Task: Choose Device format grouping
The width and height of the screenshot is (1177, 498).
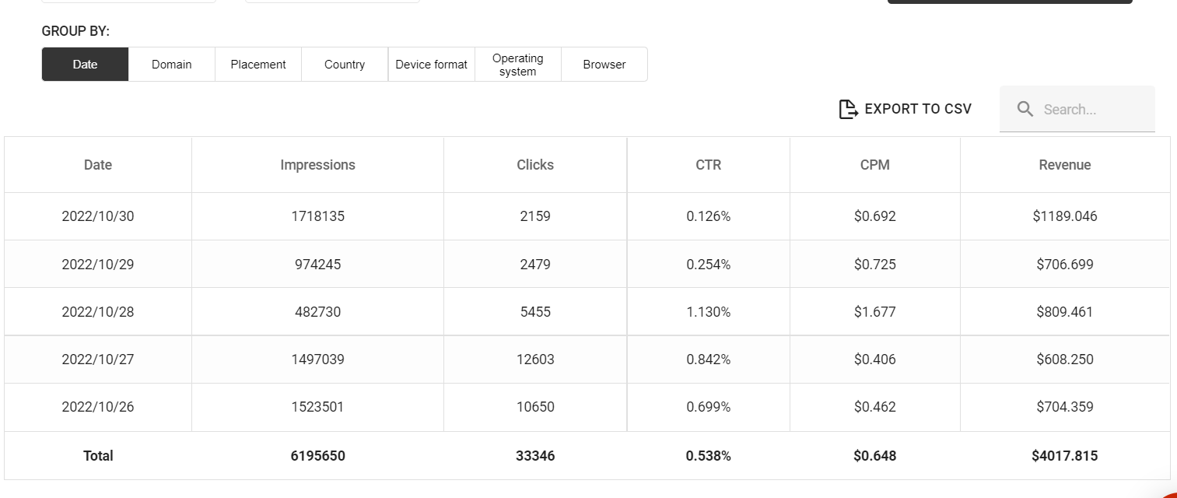Action: coord(431,65)
